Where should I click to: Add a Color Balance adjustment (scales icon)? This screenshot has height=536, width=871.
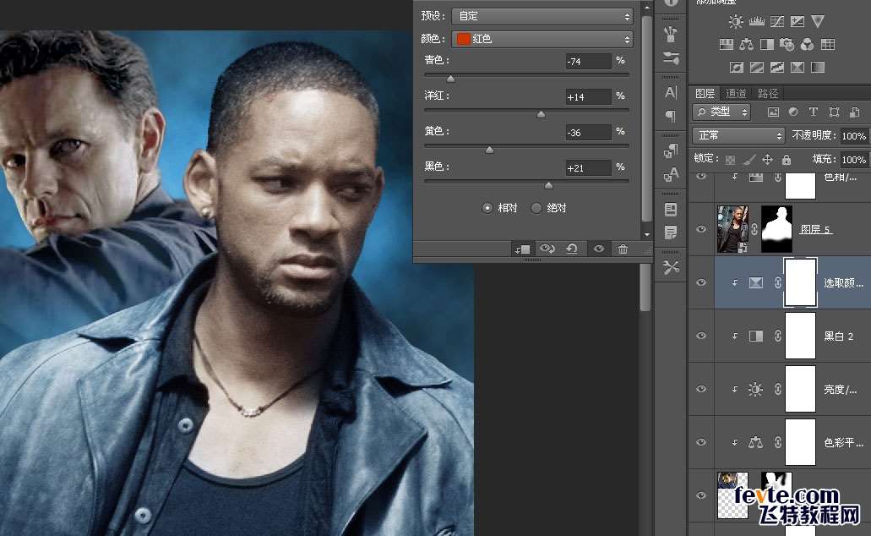pos(747,45)
